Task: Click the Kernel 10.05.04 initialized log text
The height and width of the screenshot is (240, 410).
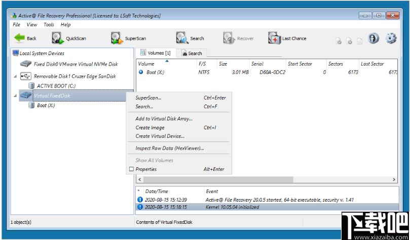Action: (x=232, y=207)
